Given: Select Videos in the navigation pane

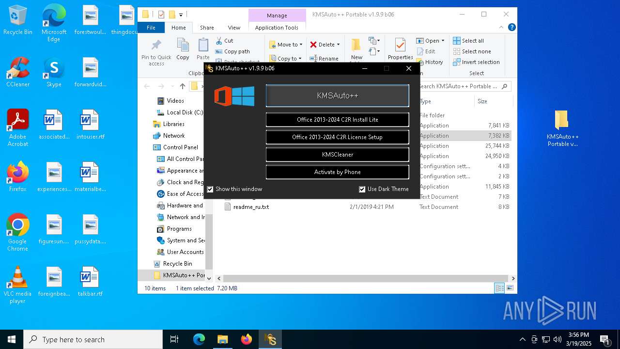Looking at the screenshot, I should pyautogui.click(x=175, y=101).
